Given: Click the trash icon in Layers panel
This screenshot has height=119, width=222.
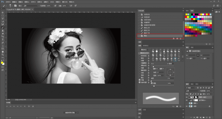Looking at the screenshot, I should [x=210, y=117].
